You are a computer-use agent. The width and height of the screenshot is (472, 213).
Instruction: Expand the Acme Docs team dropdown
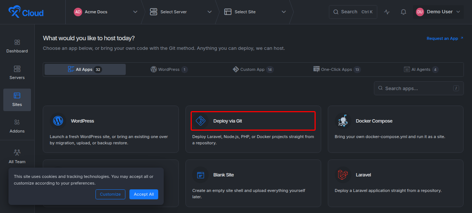(x=135, y=12)
